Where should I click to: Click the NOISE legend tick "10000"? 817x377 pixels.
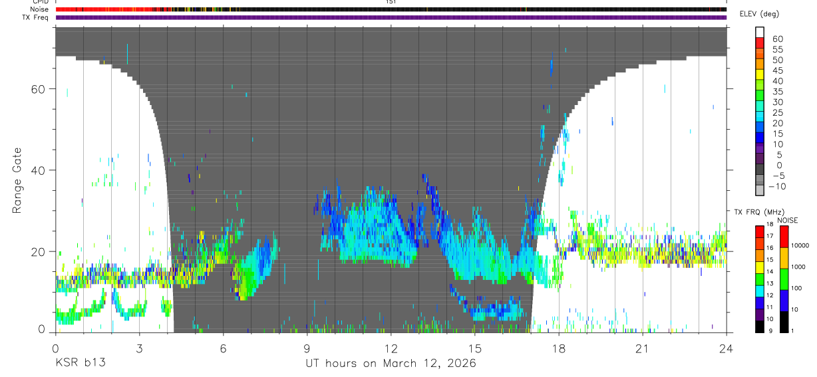800,246
